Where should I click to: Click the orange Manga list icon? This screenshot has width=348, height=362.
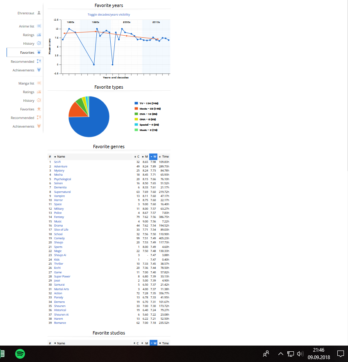(39, 83)
